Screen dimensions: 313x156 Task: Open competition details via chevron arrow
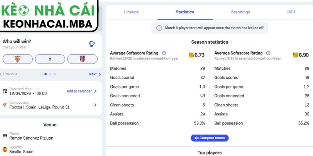95,105
